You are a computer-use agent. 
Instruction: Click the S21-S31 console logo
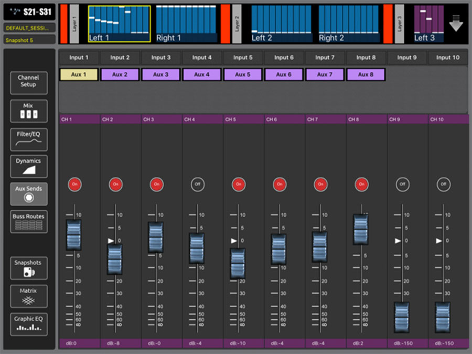29,12
